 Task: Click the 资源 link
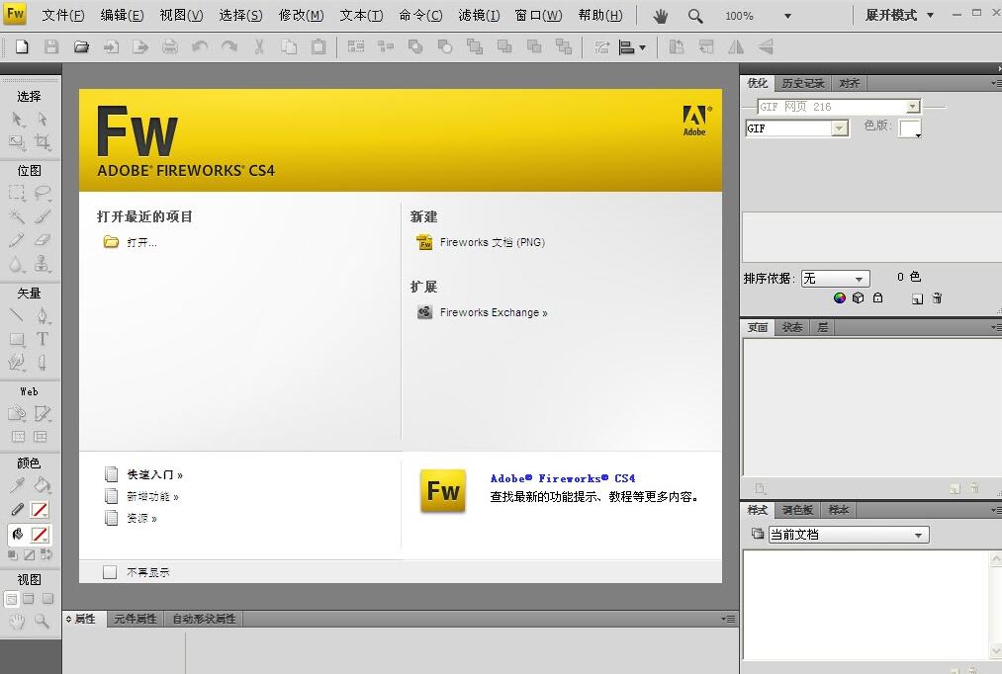click(x=141, y=518)
